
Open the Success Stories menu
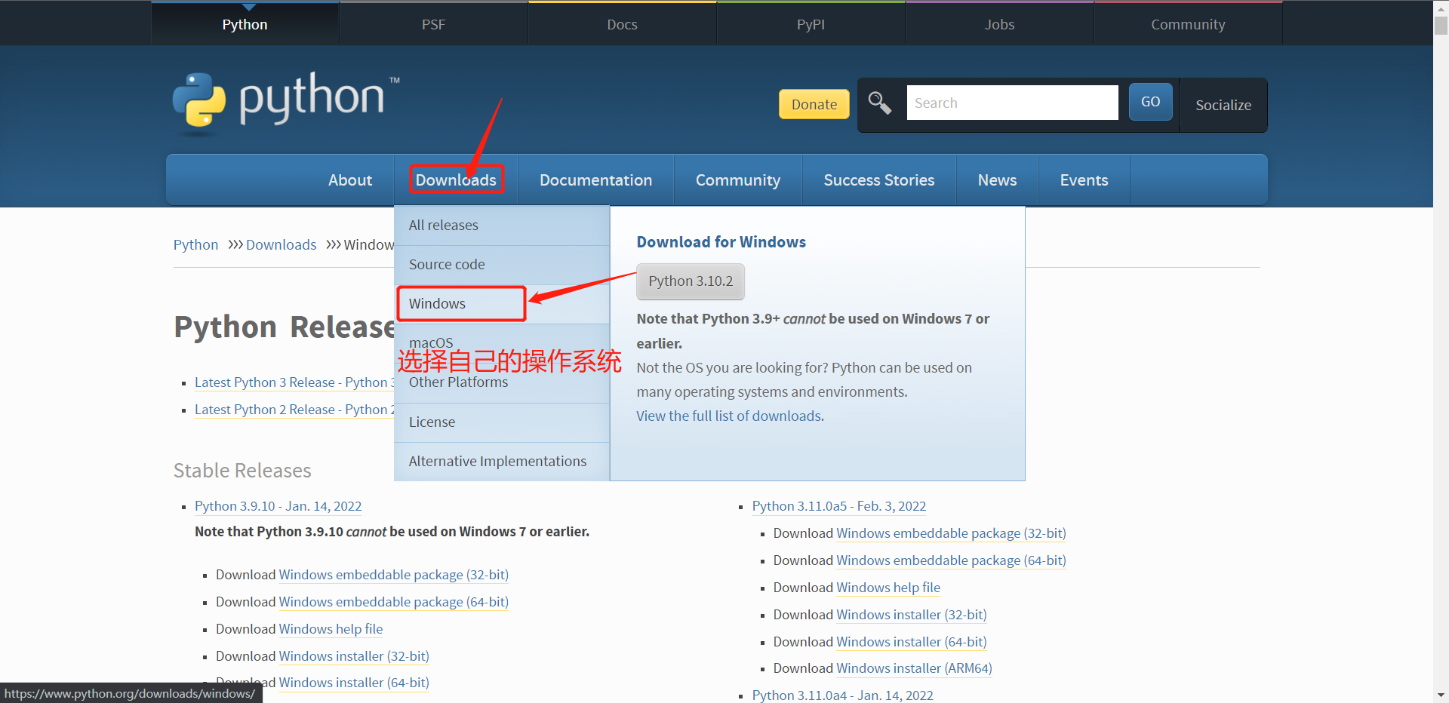878,180
